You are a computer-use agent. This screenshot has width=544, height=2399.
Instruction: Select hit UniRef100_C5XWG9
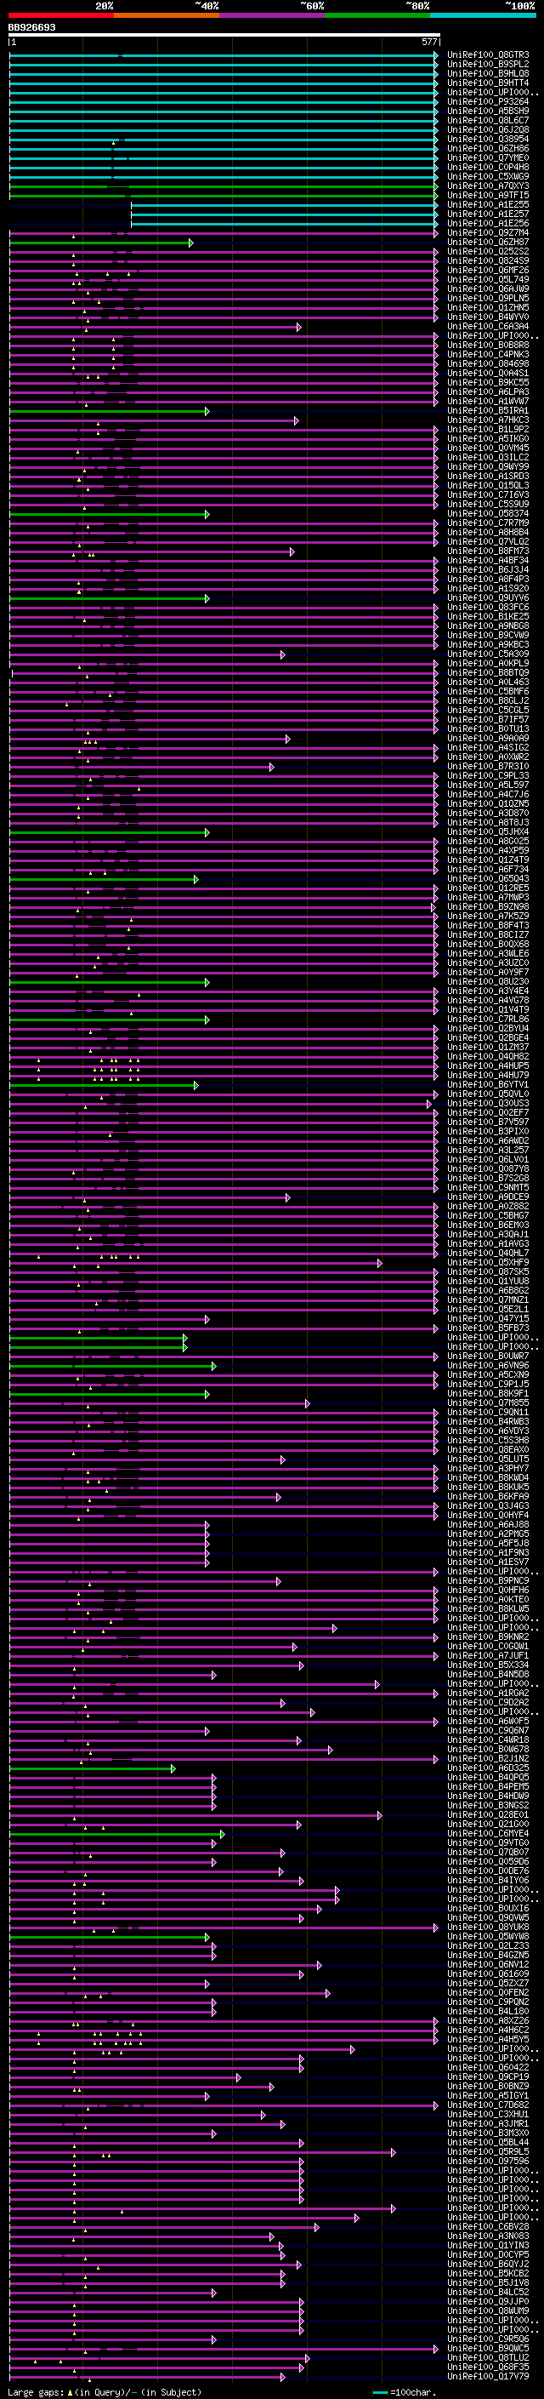(x=488, y=176)
